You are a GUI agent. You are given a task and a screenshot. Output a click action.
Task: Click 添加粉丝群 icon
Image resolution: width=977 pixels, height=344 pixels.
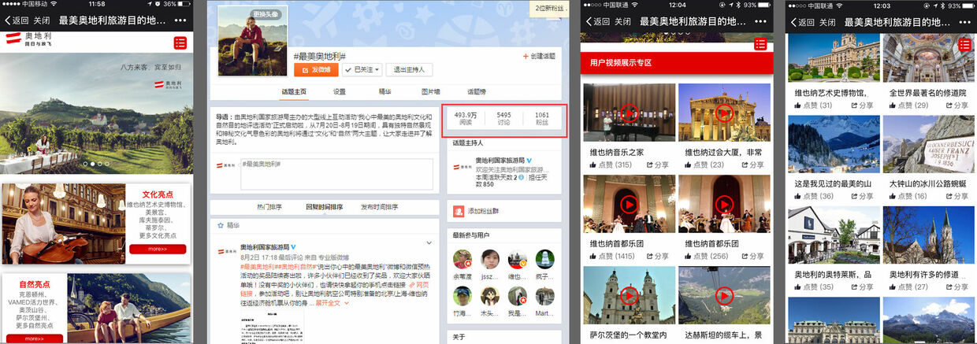pyautogui.click(x=459, y=211)
